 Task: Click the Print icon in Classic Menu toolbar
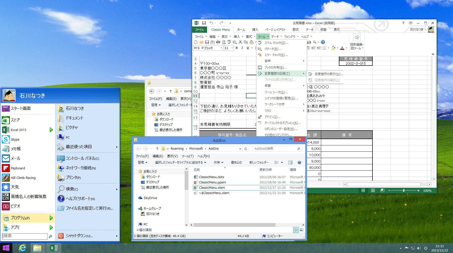[x=218, y=42]
